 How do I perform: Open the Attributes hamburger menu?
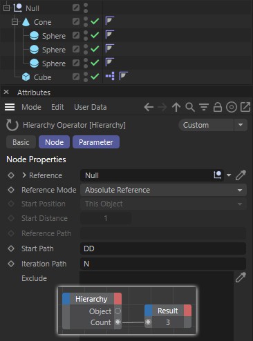10,107
